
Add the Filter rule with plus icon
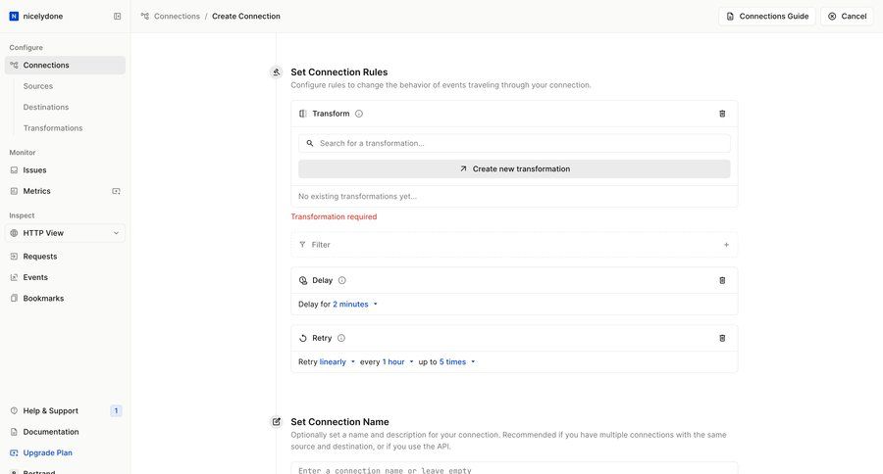(x=726, y=245)
